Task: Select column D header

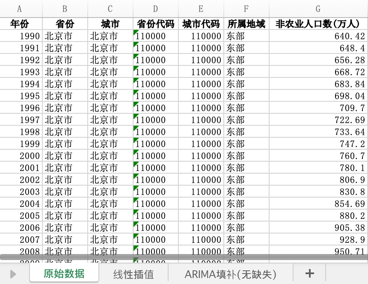Action: (x=156, y=9)
